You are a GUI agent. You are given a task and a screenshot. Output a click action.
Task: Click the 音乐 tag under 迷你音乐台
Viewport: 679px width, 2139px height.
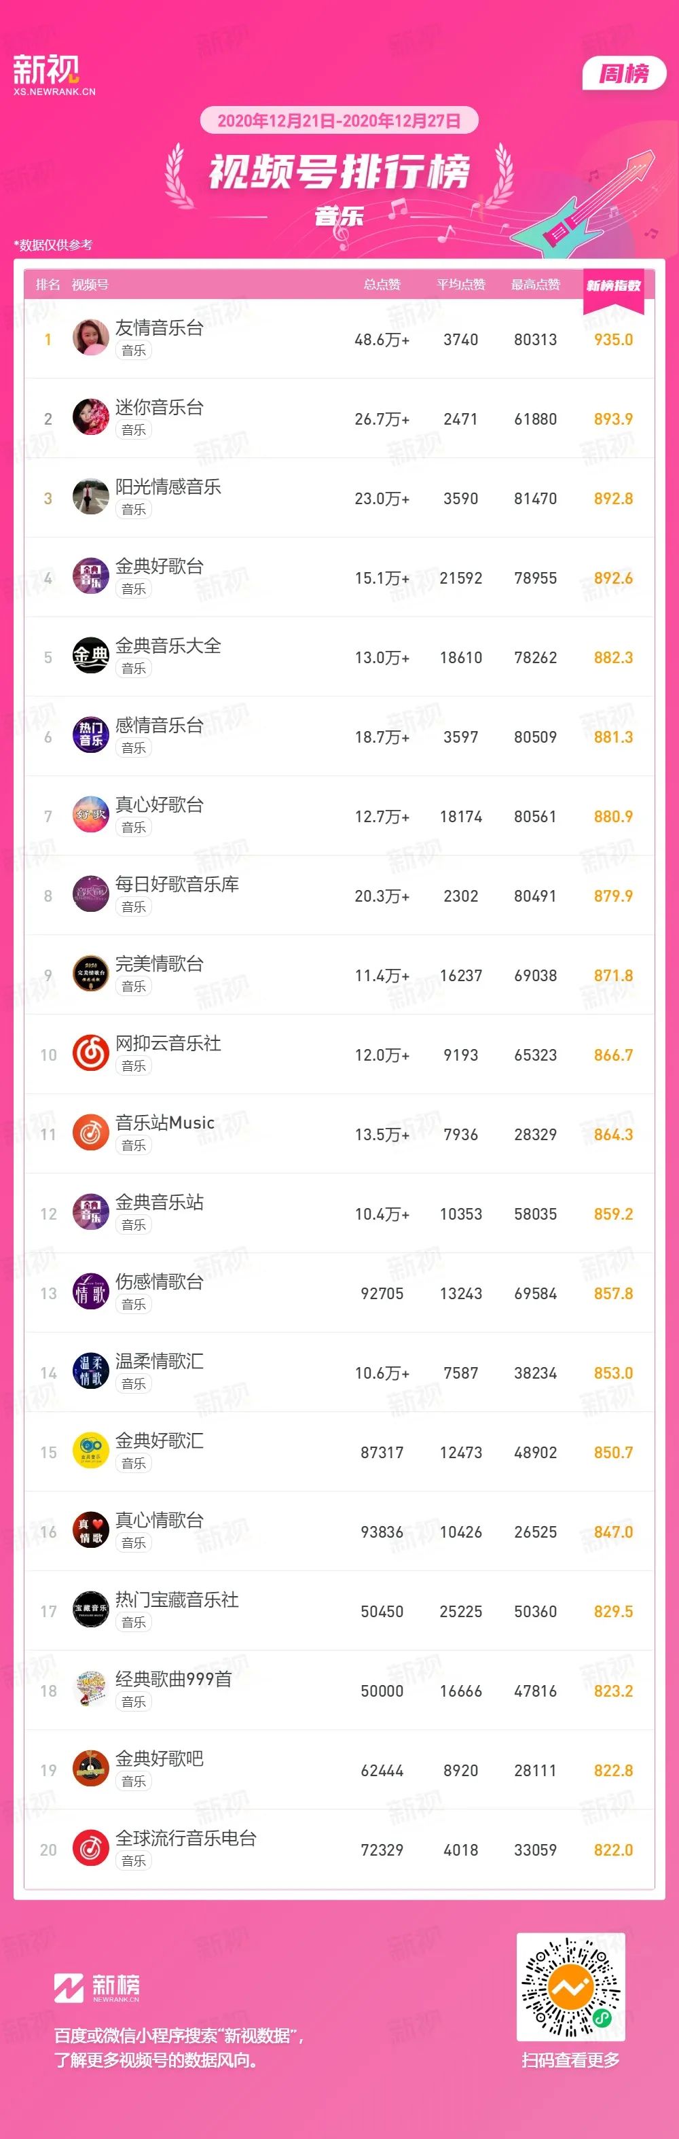pos(134,429)
